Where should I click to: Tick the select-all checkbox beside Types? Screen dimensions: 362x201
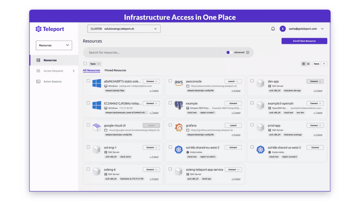[85, 64]
